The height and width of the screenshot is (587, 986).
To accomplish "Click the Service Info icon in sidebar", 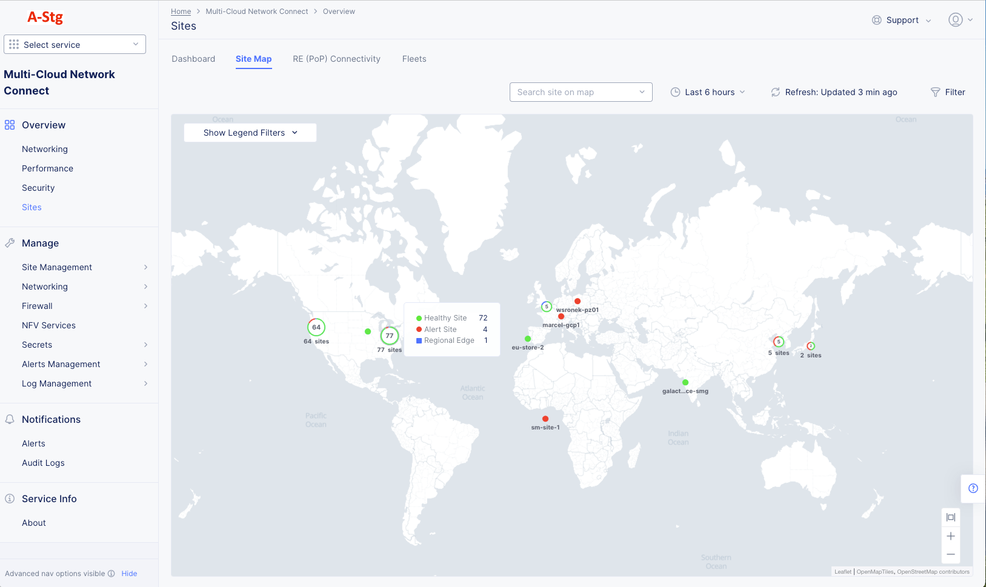I will (9, 498).
